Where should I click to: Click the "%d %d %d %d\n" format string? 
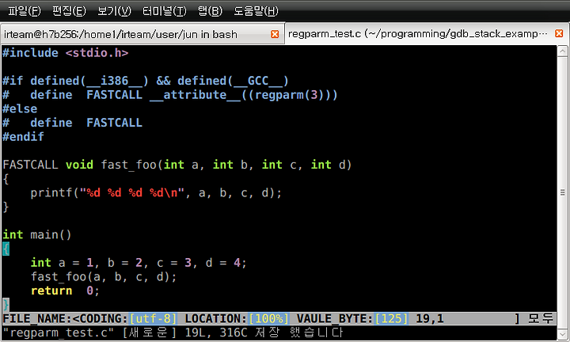click(132, 192)
